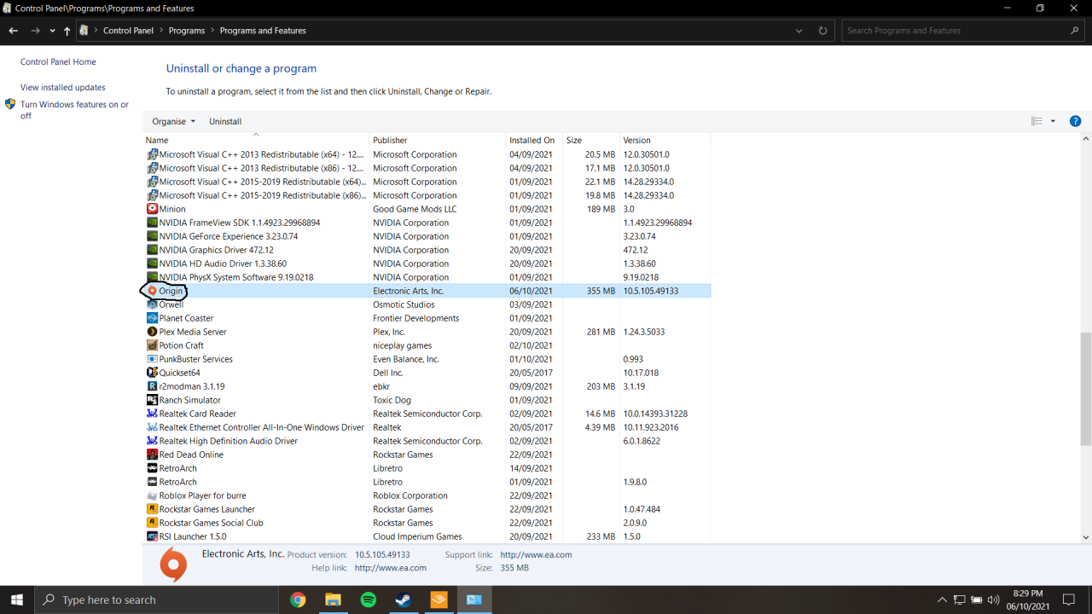Select NVIDIA FrameView SDK 1.1.4923.29968894
Viewport: 1092px width, 614px height.
click(x=427, y=223)
